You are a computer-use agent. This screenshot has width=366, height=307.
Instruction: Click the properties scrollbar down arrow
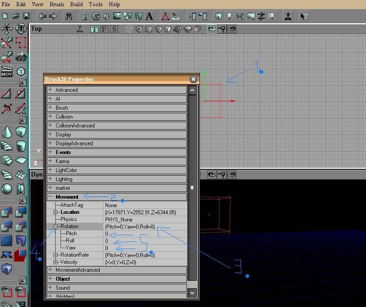pos(192,293)
